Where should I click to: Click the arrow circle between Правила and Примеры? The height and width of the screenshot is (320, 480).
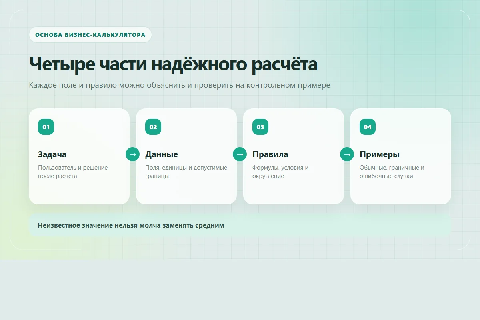tap(347, 154)
